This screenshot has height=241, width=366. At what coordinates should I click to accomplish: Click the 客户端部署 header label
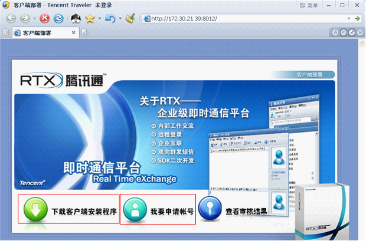(x=309, y=75)
